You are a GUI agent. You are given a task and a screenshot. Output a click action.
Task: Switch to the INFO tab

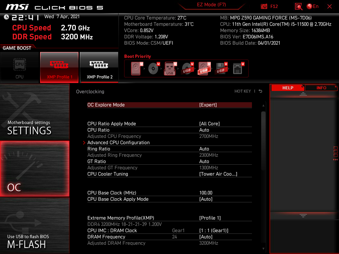[x=321, y=88]
